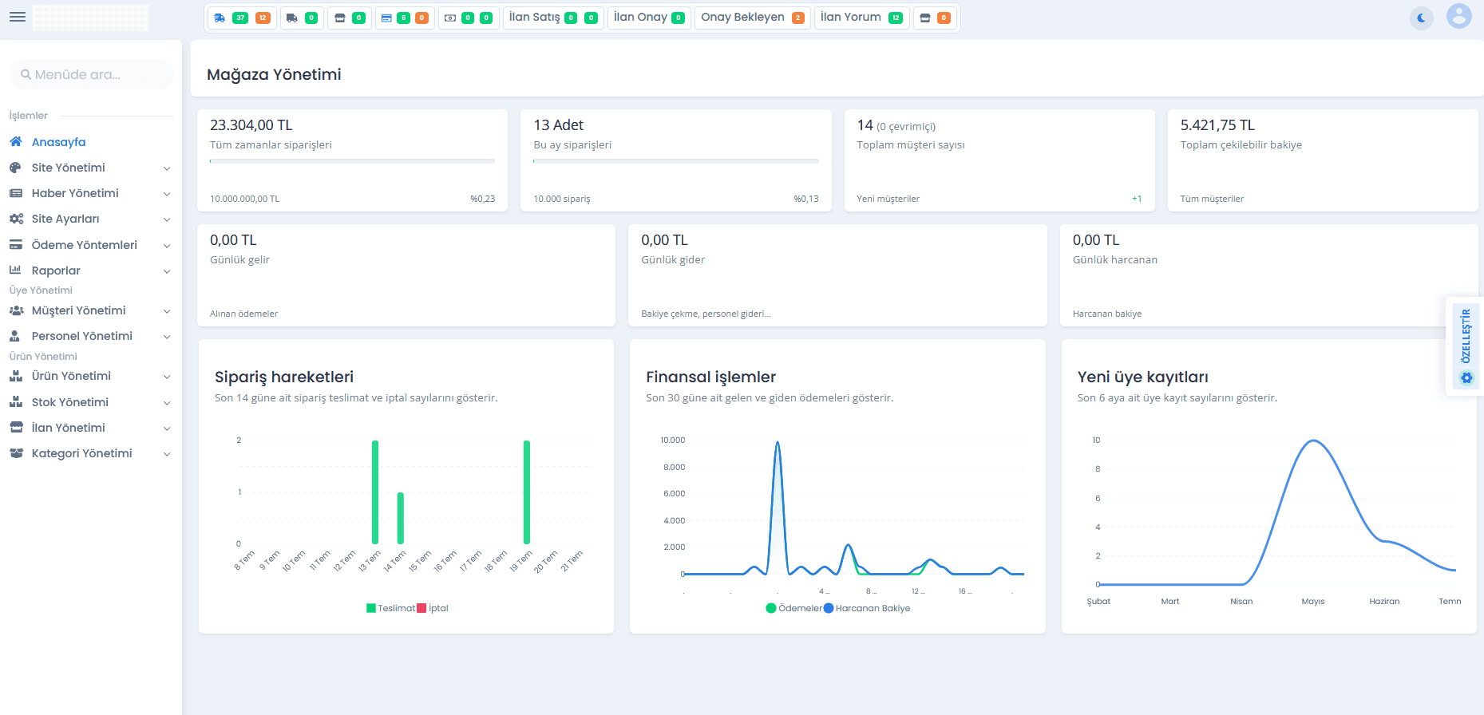Click the Tüm müşteriler link
The image size is (1484, 715).
[1212, 199]
